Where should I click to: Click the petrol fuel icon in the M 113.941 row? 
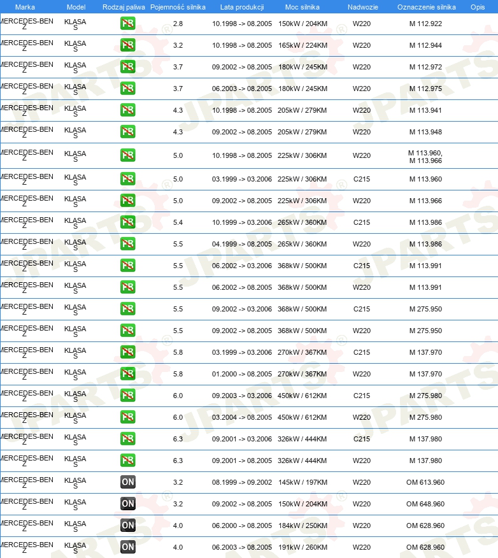128,110
